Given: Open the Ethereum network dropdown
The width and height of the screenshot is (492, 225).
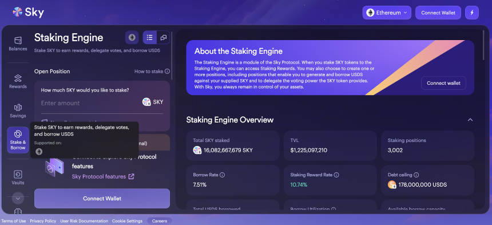Looking at the screenshot, I should pyautogui.click(x=387, y=13).
